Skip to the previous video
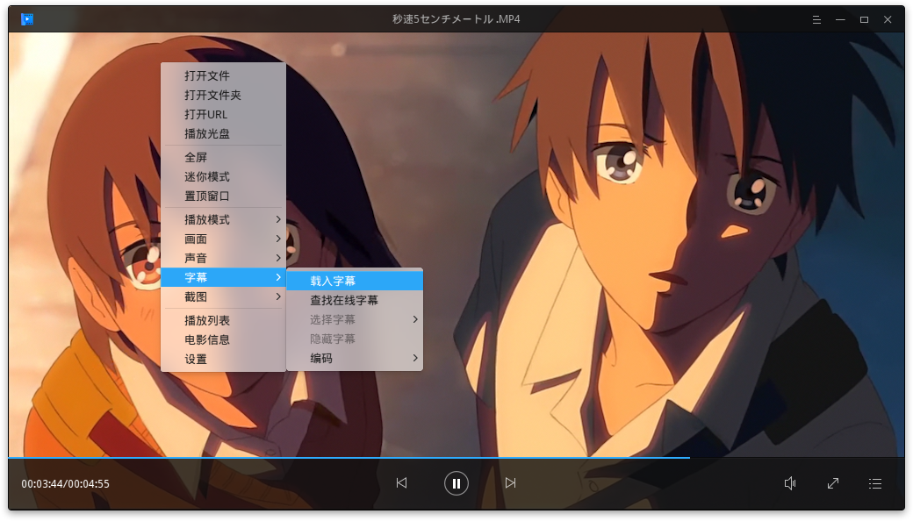 click(402, 483)
